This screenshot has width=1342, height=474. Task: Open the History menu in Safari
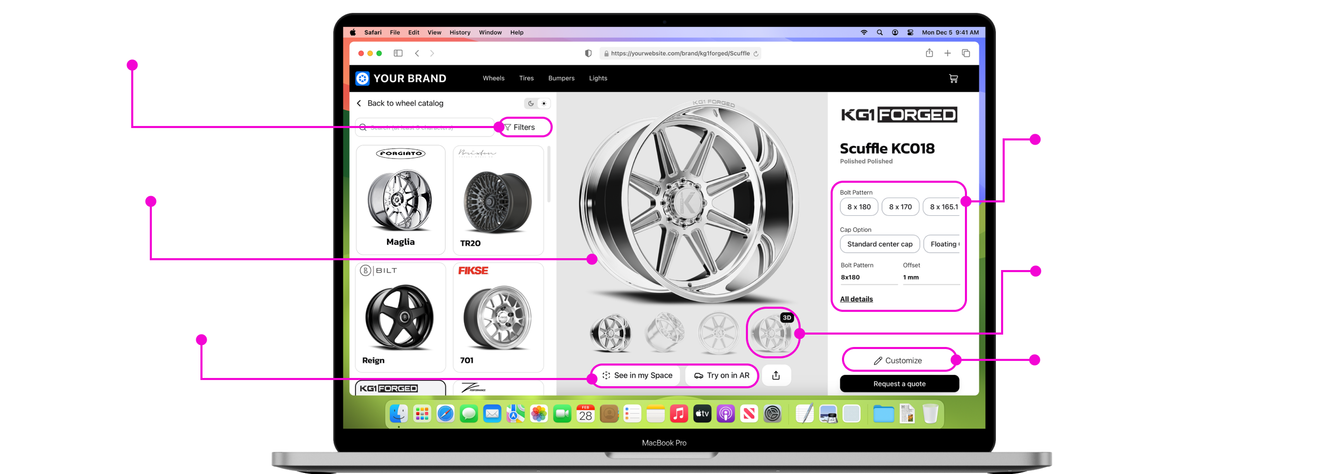tap(460, 33)
